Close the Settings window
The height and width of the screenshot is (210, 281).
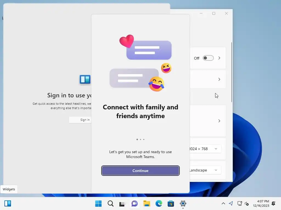(226, 13)
